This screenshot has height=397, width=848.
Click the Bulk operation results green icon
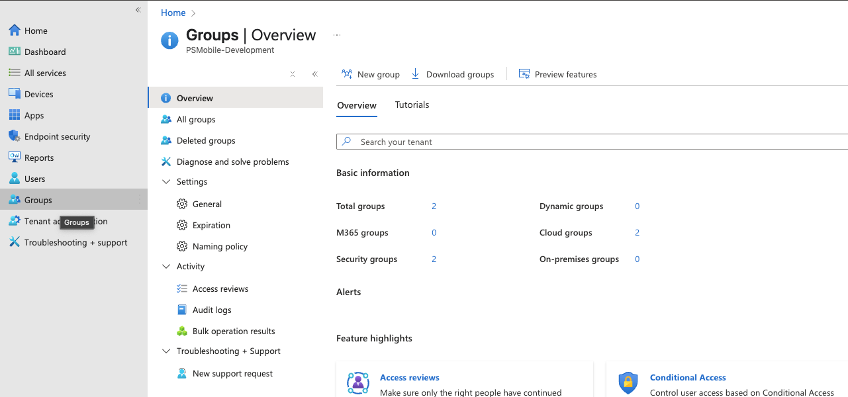[x=182, y=331]
